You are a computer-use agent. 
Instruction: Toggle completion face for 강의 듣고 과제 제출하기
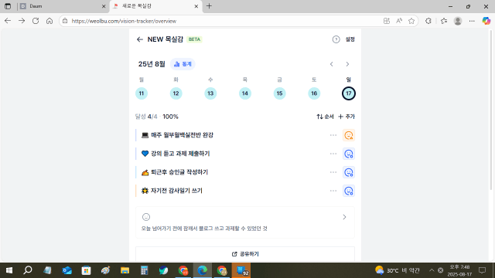click(349, 154)
